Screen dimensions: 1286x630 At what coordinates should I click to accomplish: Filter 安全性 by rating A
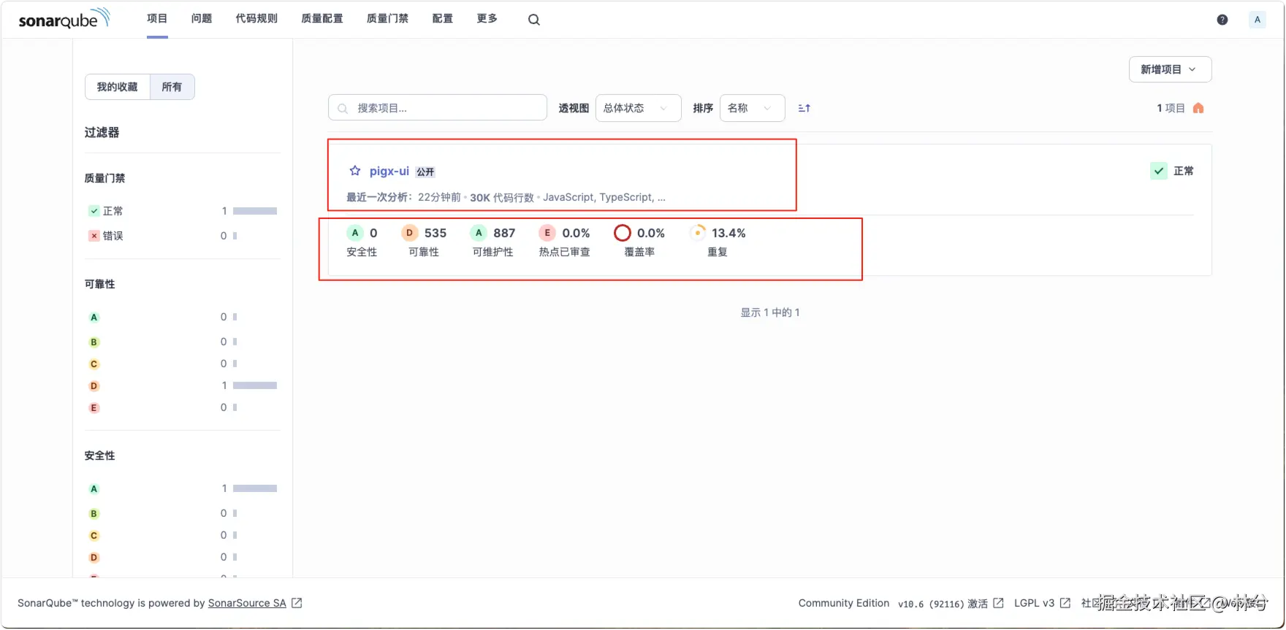(x=182, y=488)
